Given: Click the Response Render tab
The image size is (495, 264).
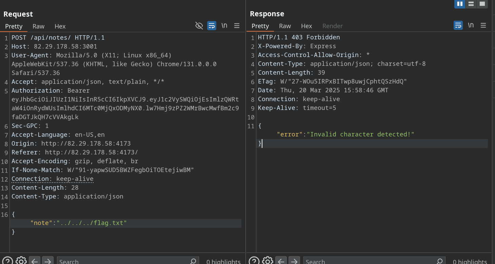Looking at the screenshot, I should click(332, 26).
